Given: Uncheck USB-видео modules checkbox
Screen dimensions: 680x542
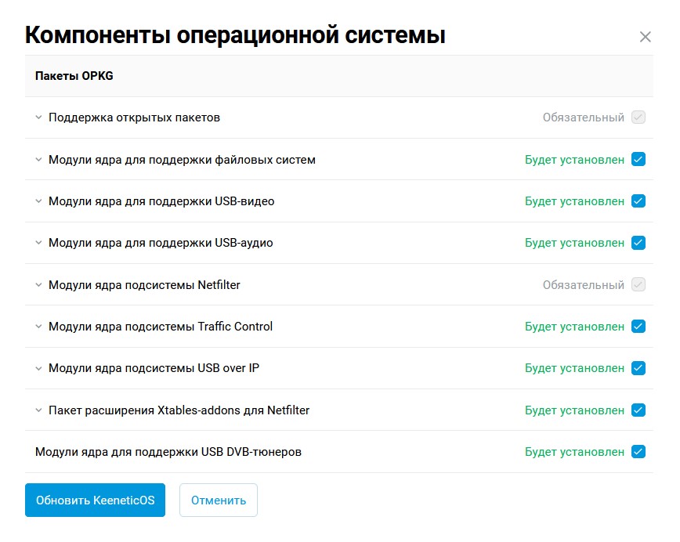Looking at the screenshot, I should (638, 201).
